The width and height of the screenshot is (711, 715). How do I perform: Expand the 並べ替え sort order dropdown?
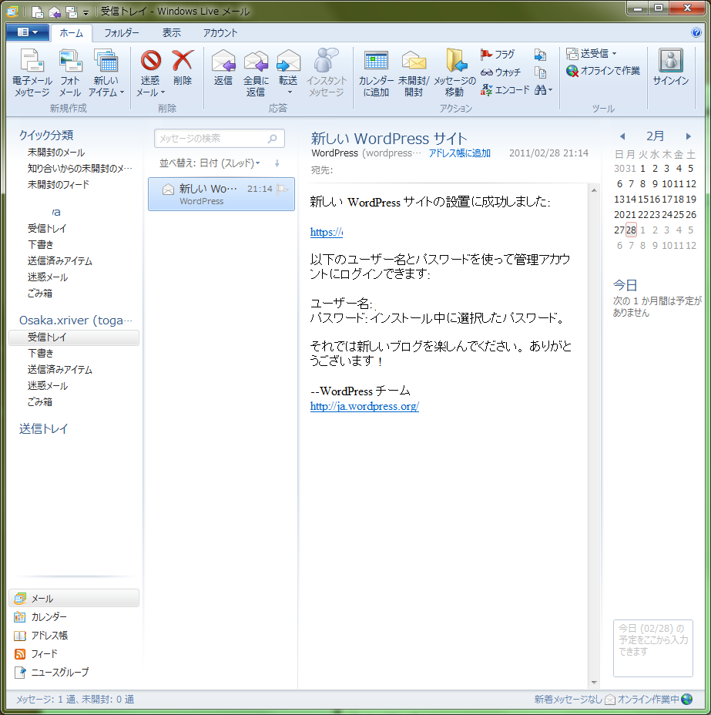[210, 163]
